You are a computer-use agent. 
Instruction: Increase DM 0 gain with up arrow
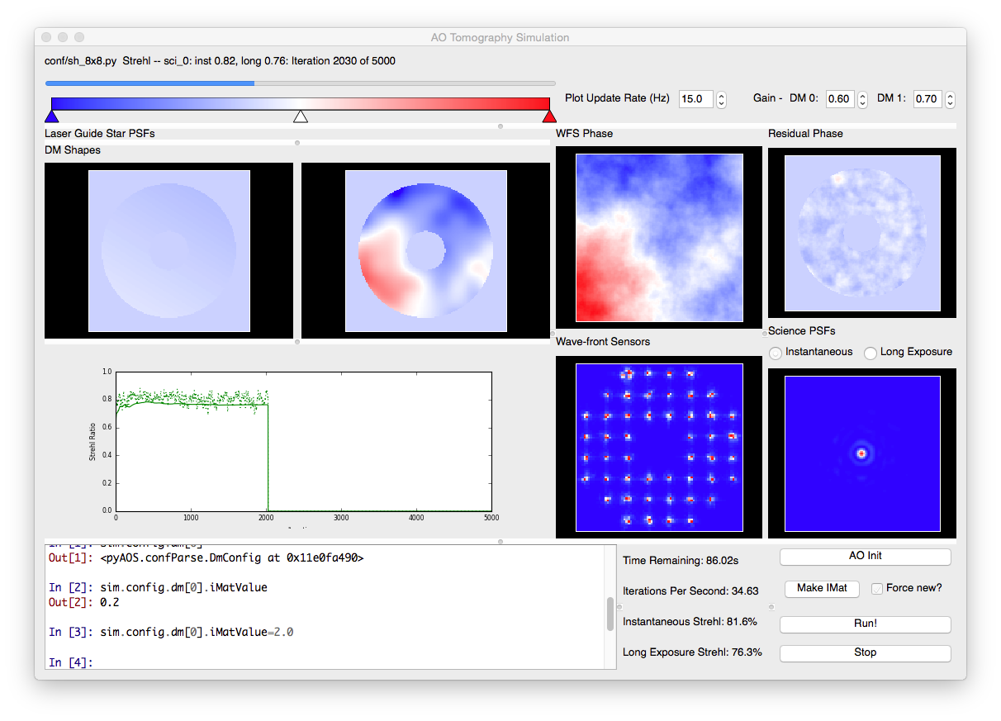coord(862,95)
